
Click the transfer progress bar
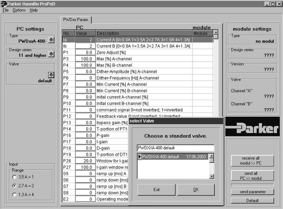[x=252, y=185]
